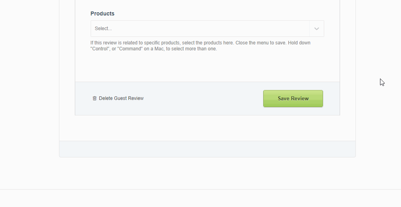Save the guest review
Screen dimensions: 401x207
[x=293, y=98]
